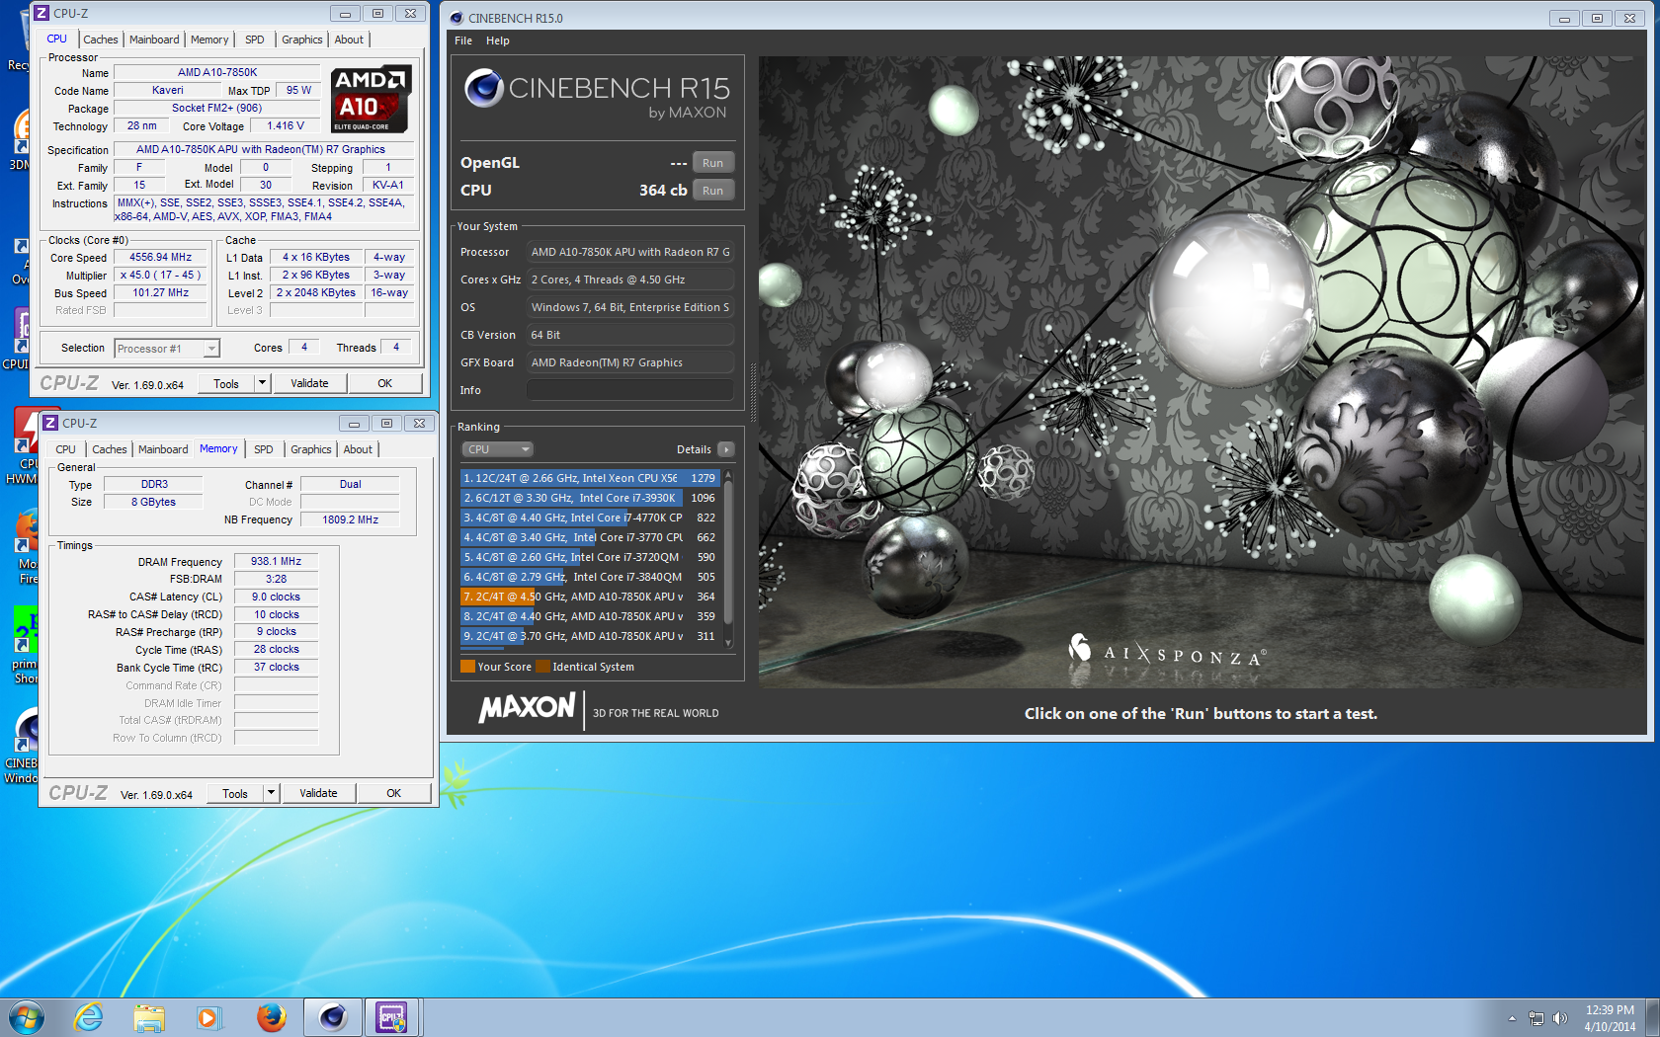Run the OpenGL benchmark
Image resolution: width=1660 pixels, height=1037 pixels.
coord(712,163)
